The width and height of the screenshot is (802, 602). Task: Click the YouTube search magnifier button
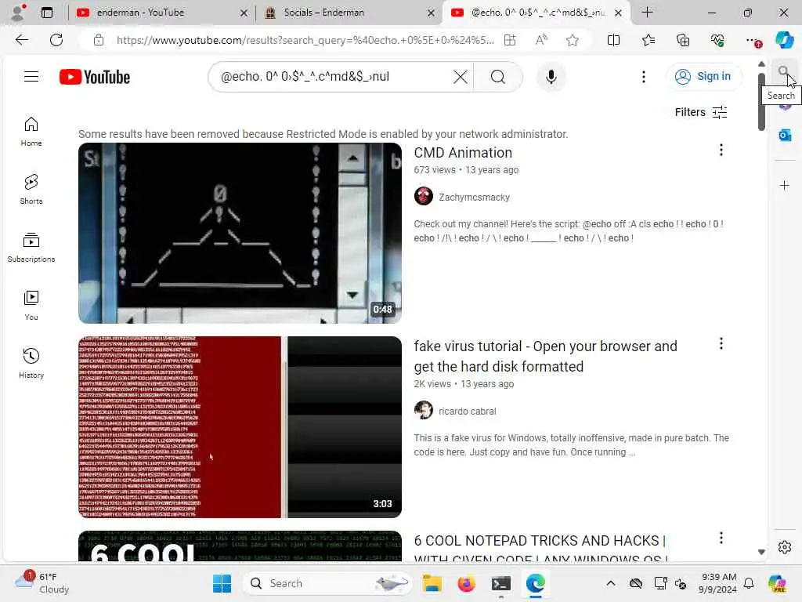(x=497, y=77)
